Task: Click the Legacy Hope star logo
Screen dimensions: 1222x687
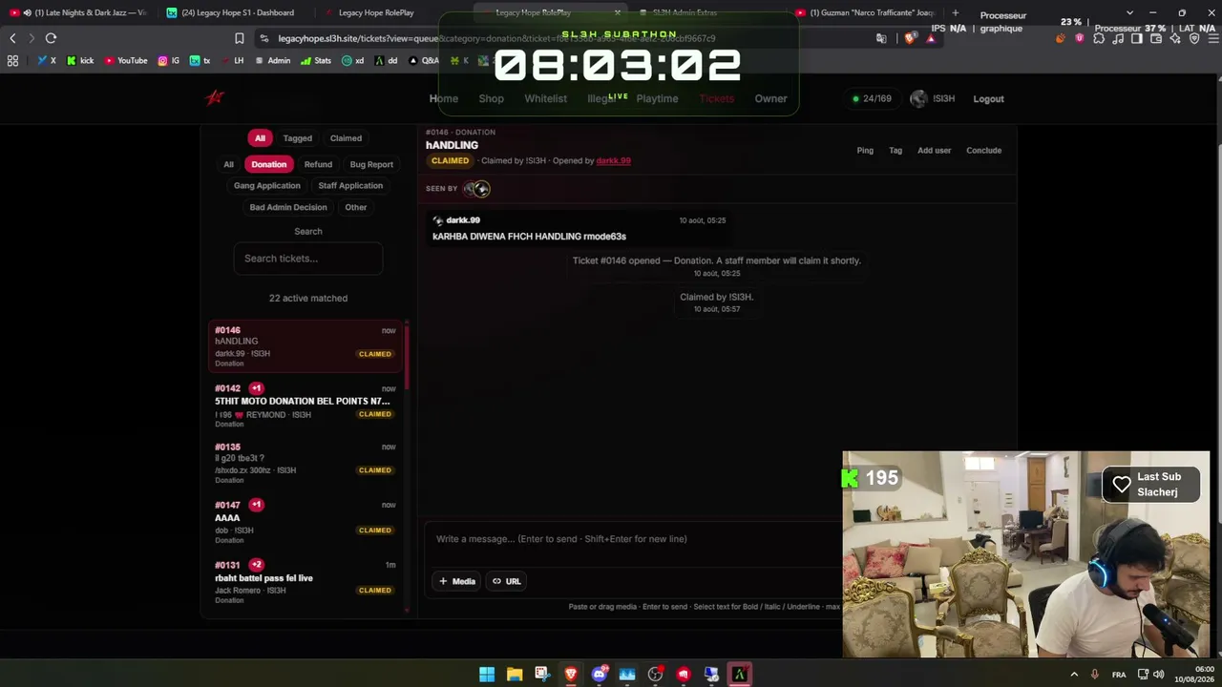Action: coord(215,97)
